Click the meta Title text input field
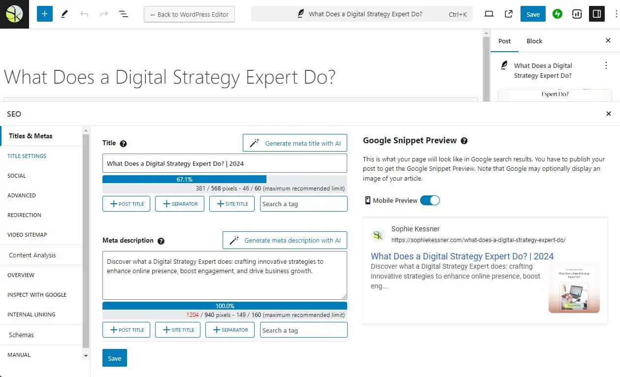The height and width of the screenshot is (377, 620). tap(225, 163)
